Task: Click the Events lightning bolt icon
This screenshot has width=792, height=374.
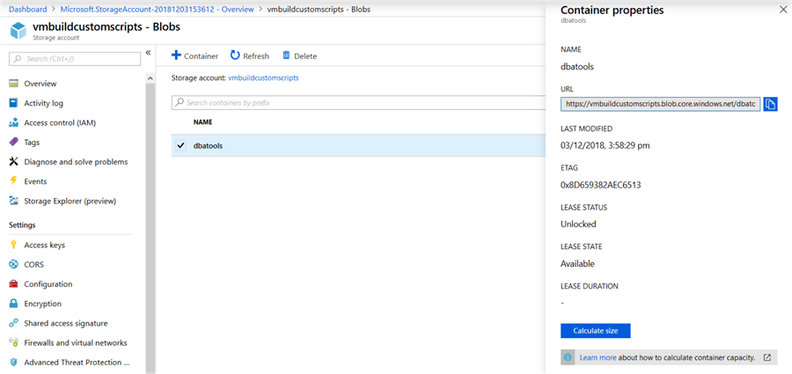Action: [14, 181]
